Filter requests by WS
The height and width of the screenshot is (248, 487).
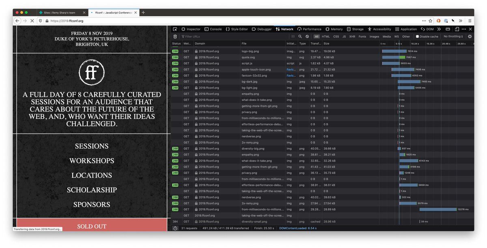pyautogui.click(x=396, y=37)
